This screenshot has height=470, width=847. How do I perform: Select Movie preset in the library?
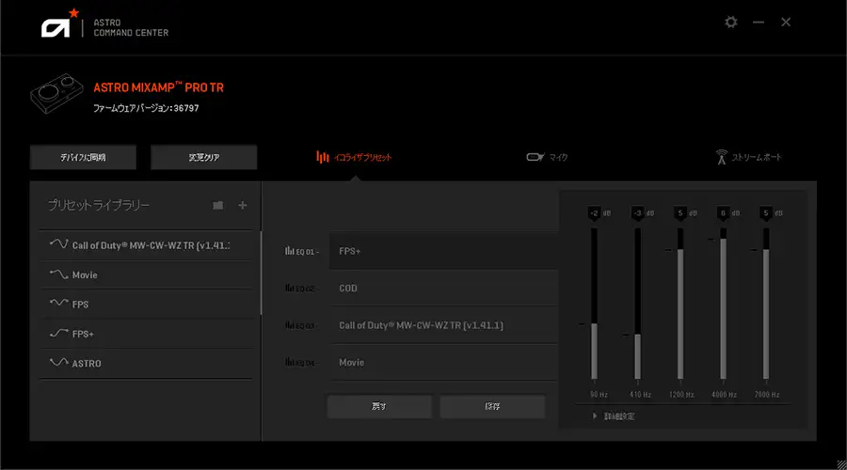[x=146, y=275]
